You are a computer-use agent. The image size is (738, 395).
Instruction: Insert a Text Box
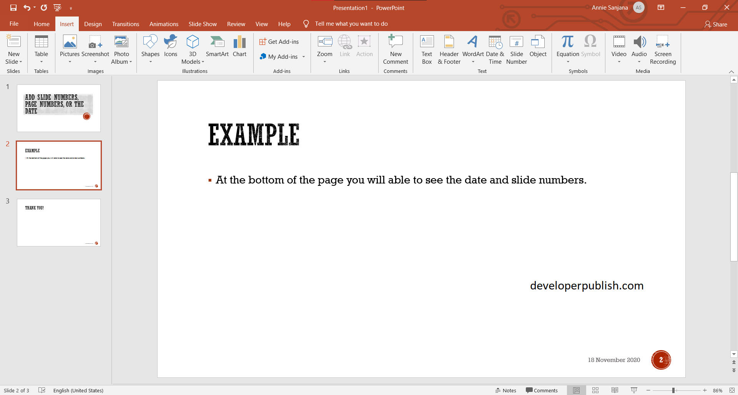(x=427, y=49)
